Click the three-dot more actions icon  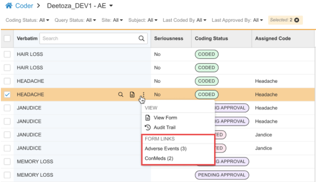[143, 94]
